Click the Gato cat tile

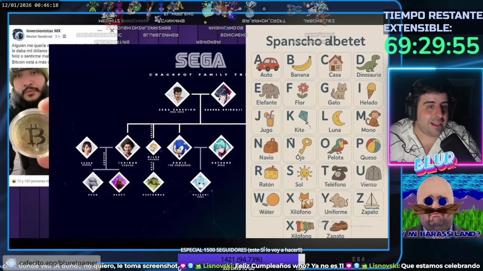(x=334, y=94)
